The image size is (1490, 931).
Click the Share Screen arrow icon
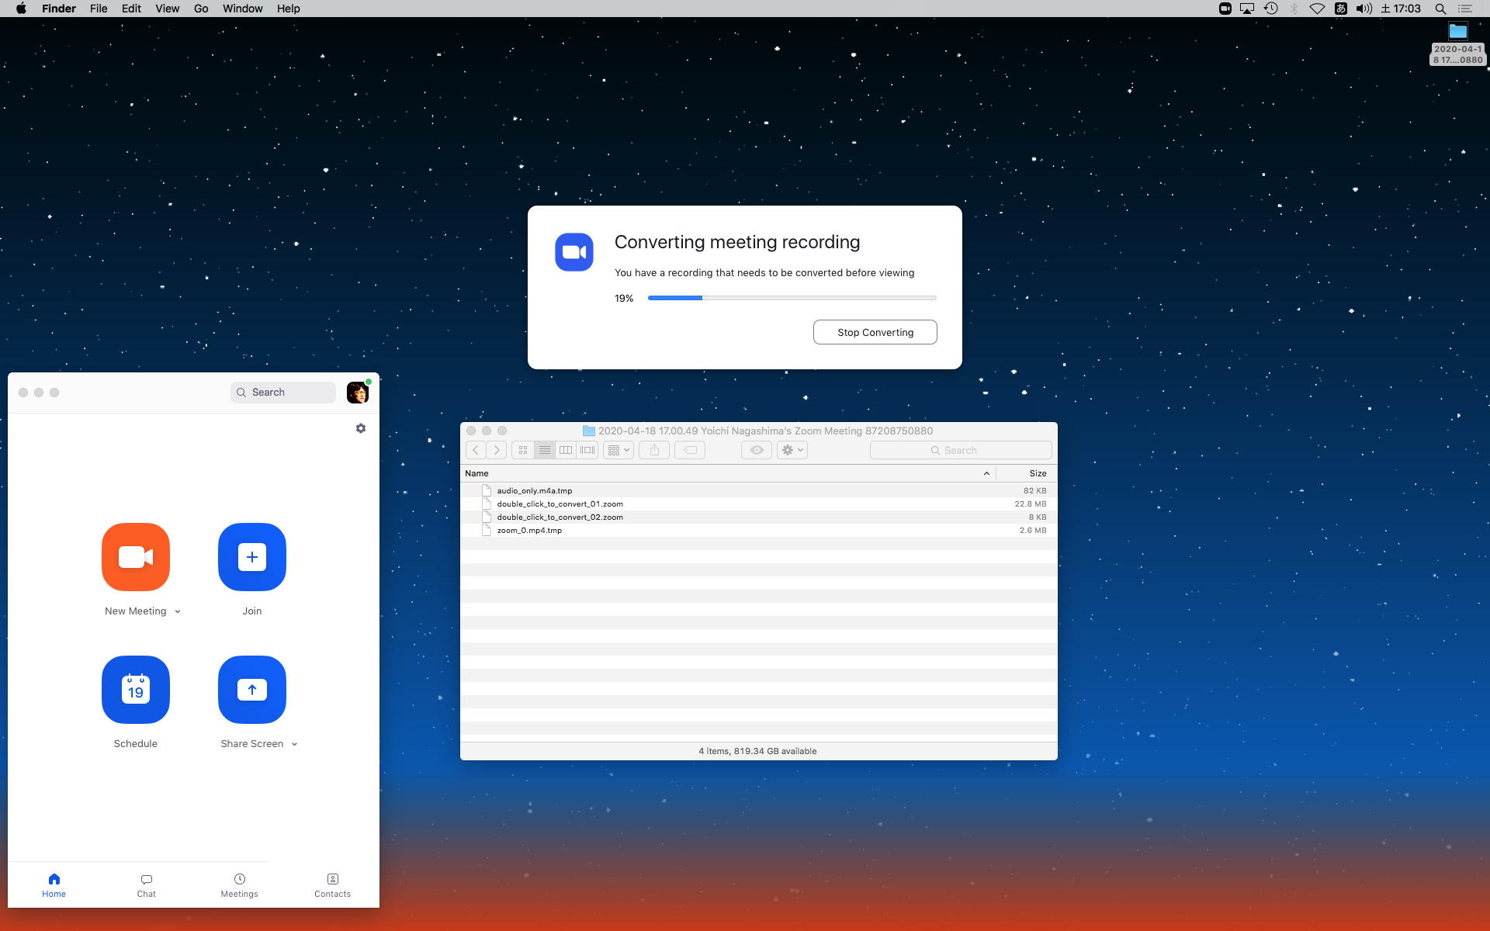252,690
